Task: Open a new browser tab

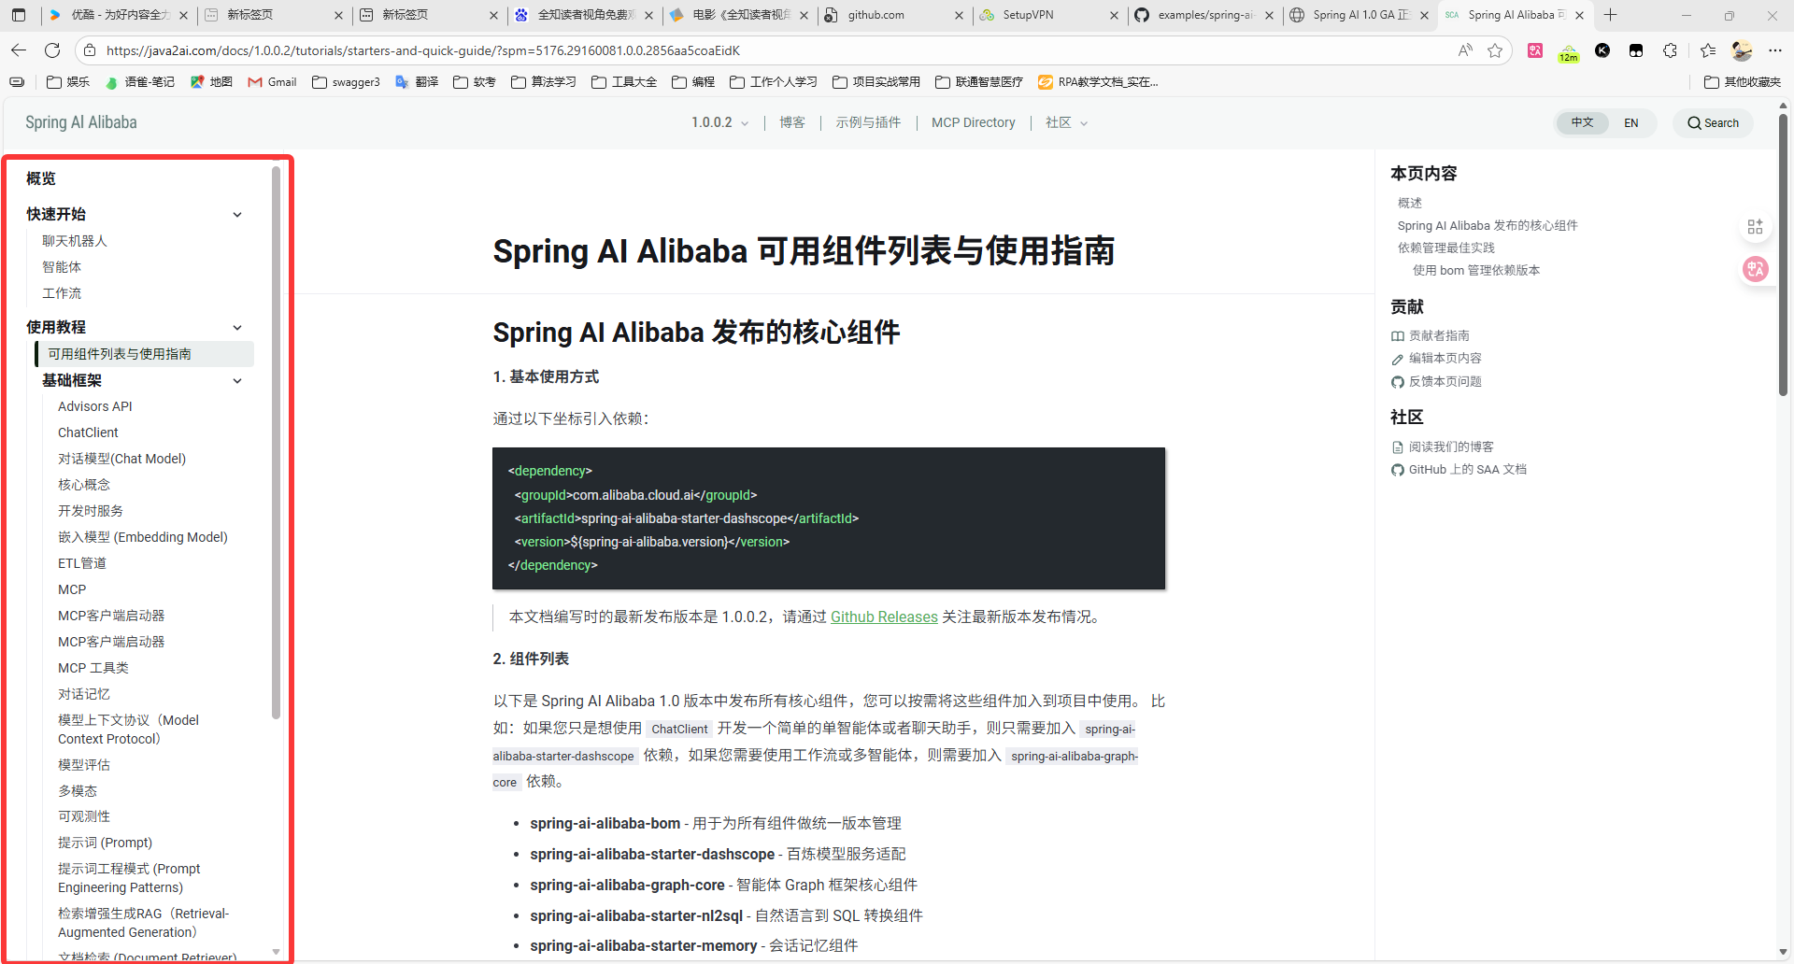Action: [x=1610, y=15]
